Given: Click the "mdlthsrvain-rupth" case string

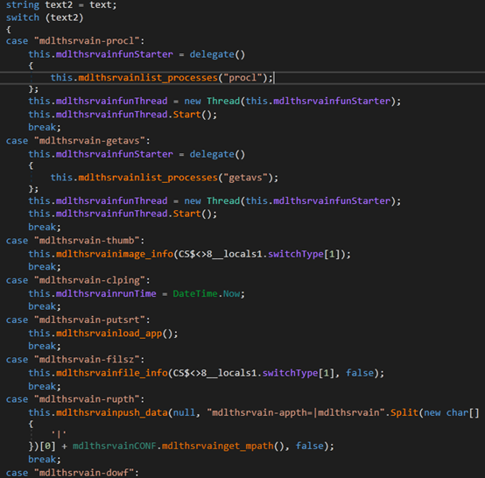Looking at the screenshot, I should [x=88, y=399].
